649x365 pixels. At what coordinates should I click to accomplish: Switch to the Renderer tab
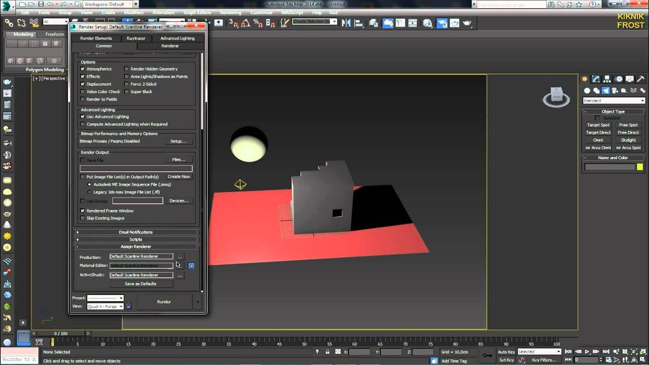point(170,46)
